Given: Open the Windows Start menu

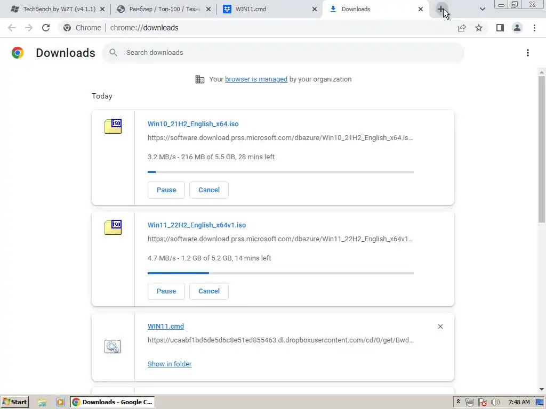Looking at the screenshot, I should coord(14,403).
